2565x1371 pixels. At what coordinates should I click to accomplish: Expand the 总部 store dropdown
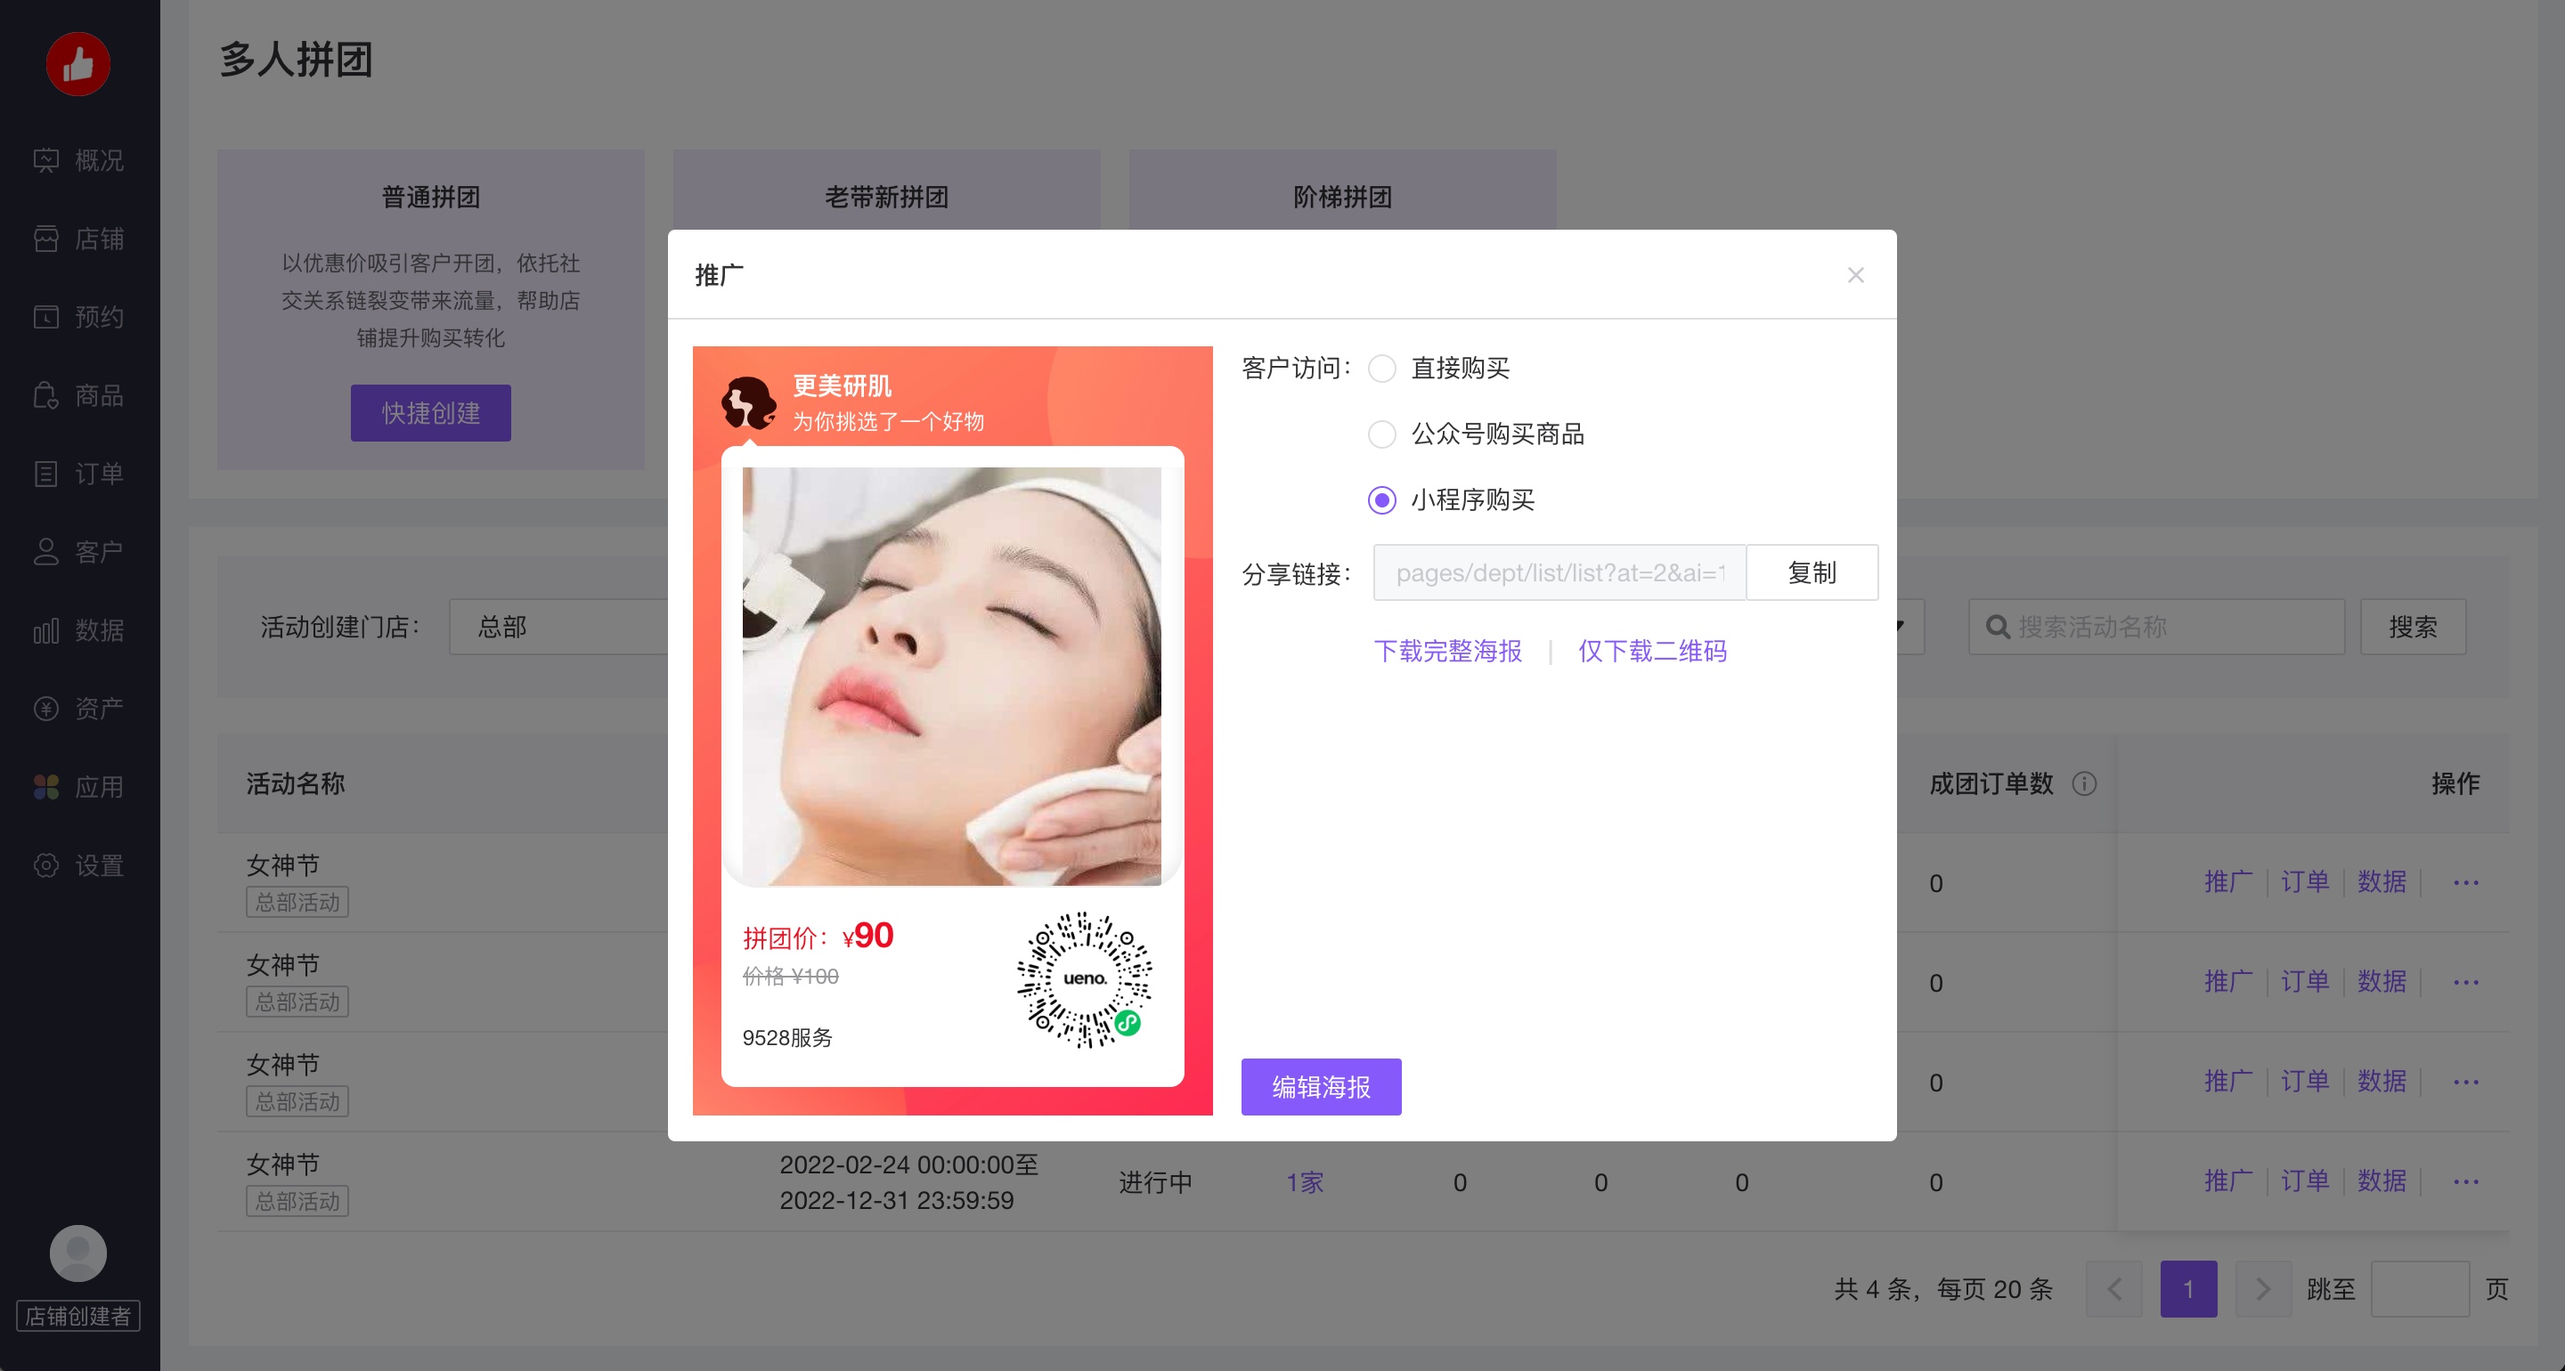point(558,628)
